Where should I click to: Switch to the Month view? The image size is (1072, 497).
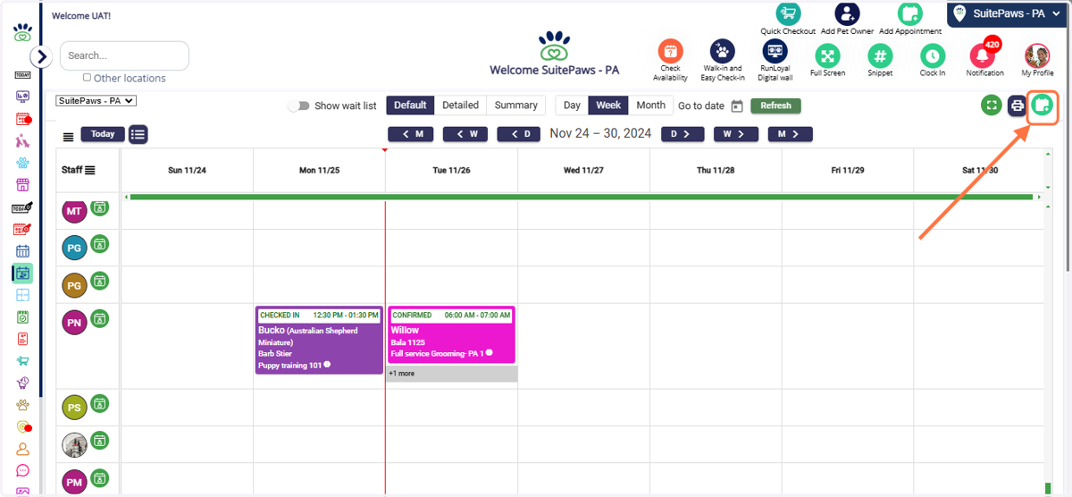[650, 105]
